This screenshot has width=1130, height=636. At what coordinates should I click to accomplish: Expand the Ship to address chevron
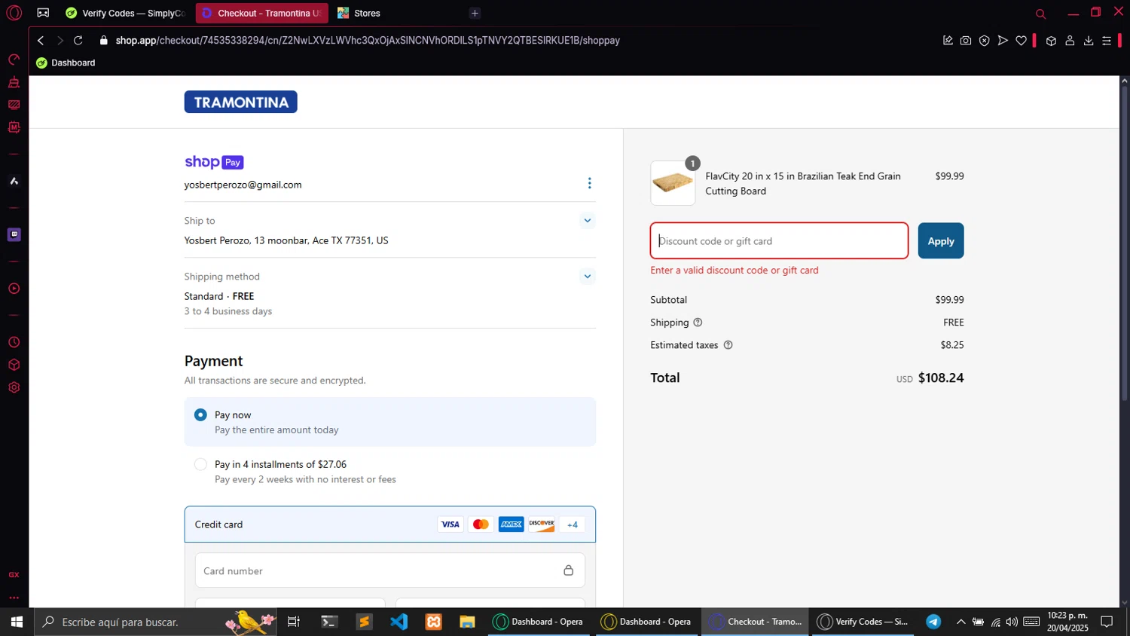pos(588,221)
